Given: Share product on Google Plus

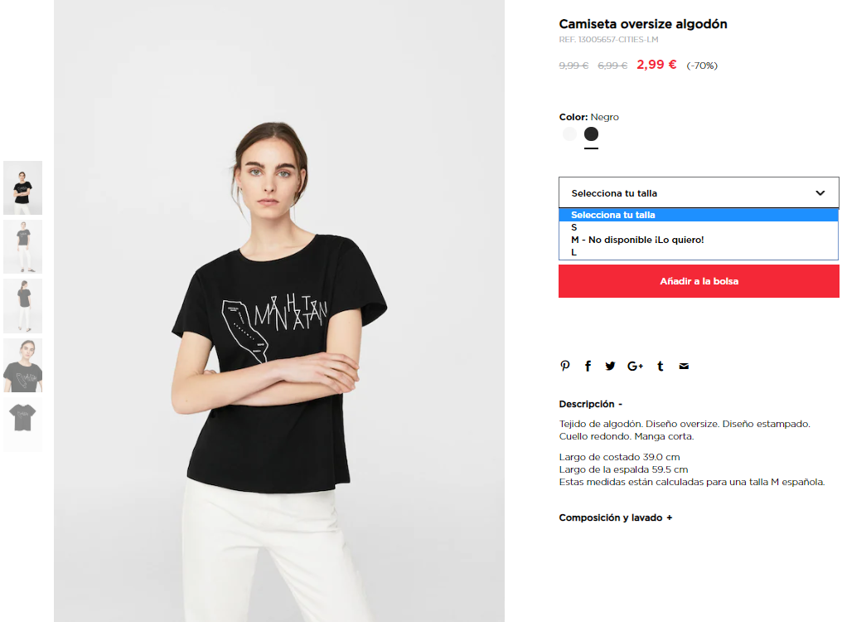Looking at the screenshot, I should point(636,366).
